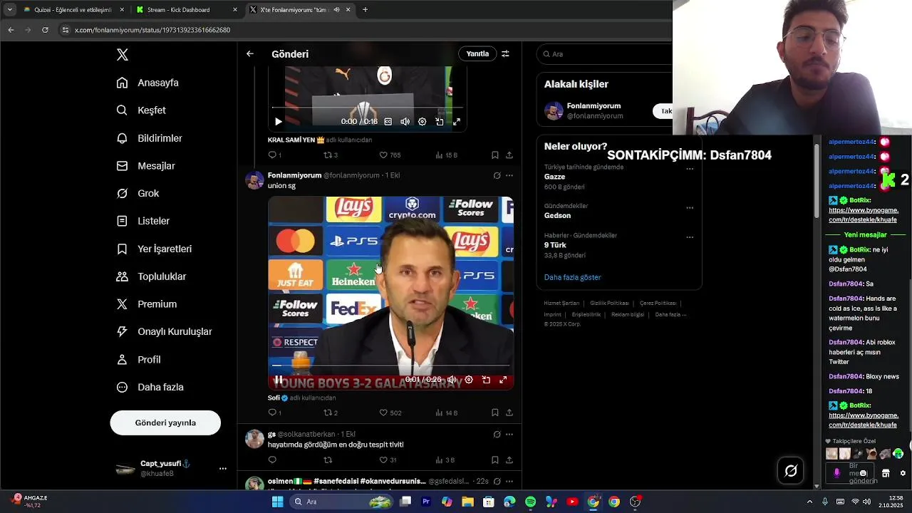The height and width of the screenshot is (513, 912).
Task: Open a new browser tab
Action: click(x=365, y=10)
